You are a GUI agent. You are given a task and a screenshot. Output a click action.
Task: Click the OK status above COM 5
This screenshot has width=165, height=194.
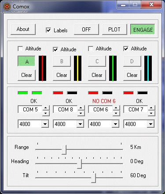[x=34, y=101]
